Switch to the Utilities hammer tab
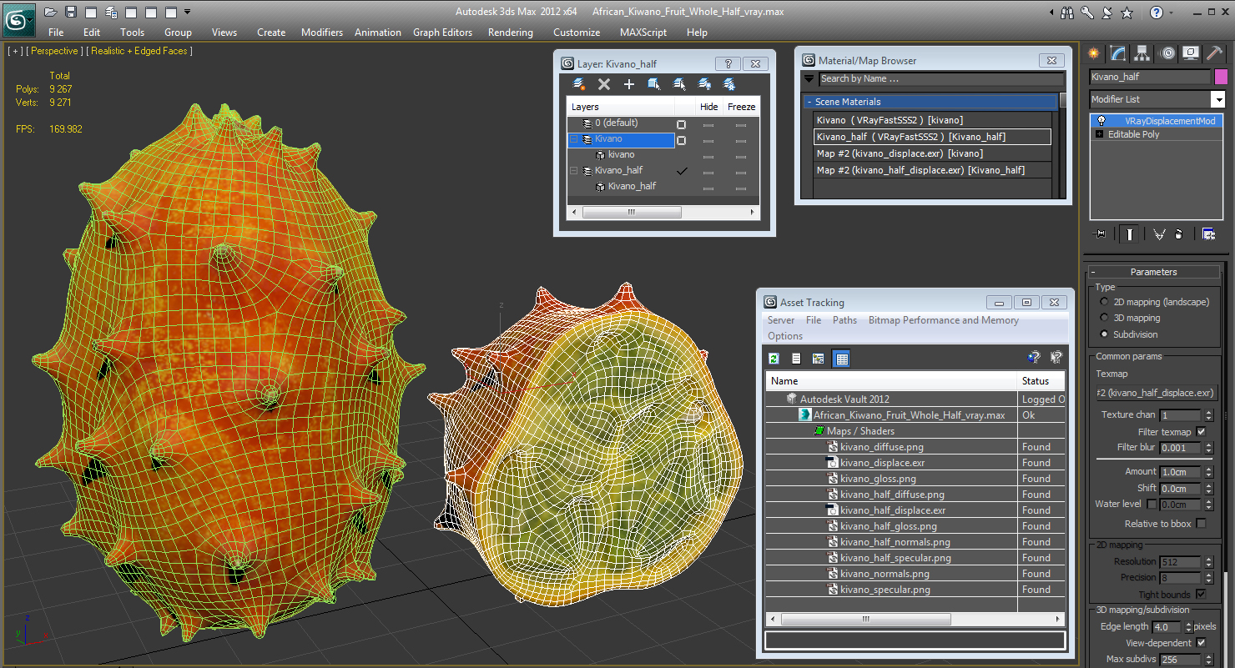1235x668 pixels. tap(1214, 53)
